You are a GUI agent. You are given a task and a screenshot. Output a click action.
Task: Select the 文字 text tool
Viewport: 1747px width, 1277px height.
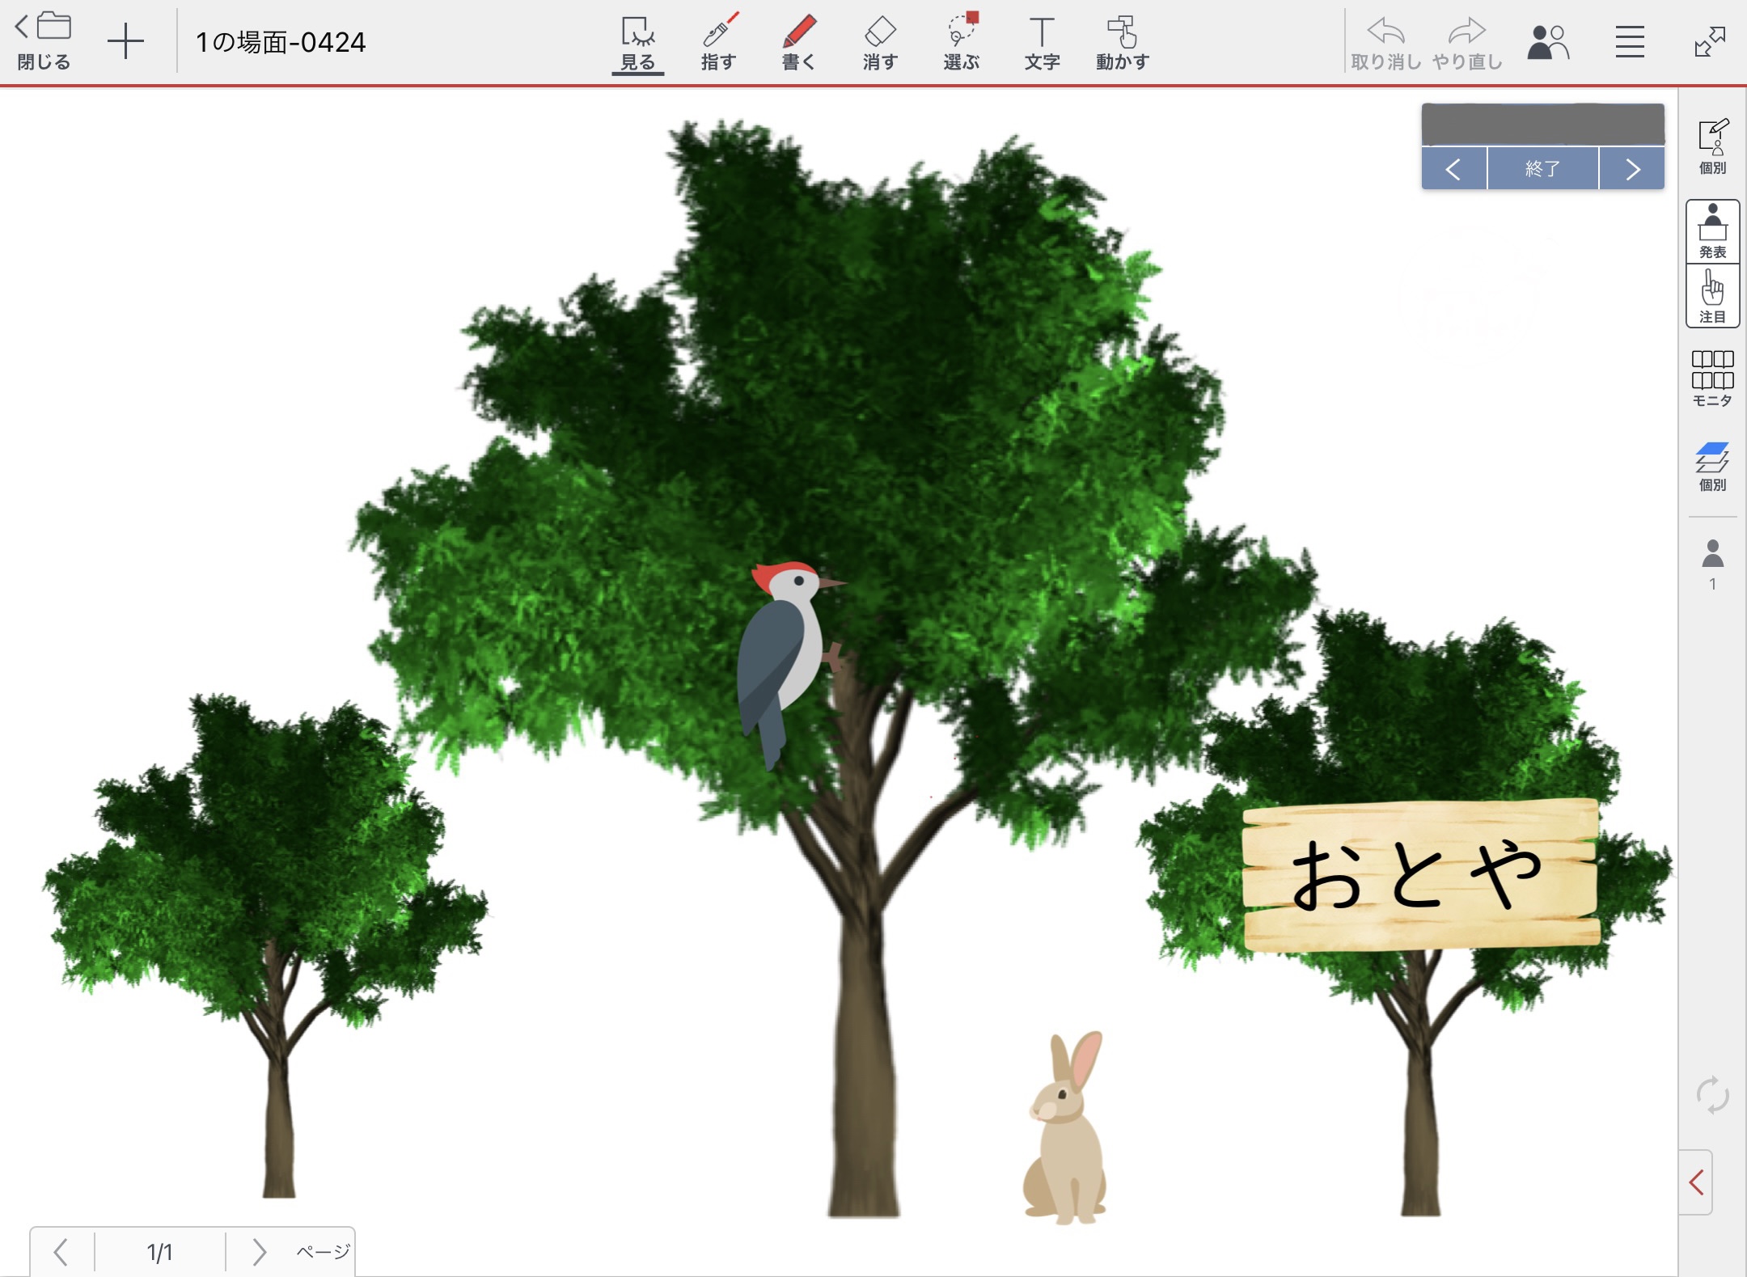coord(1042,42)
